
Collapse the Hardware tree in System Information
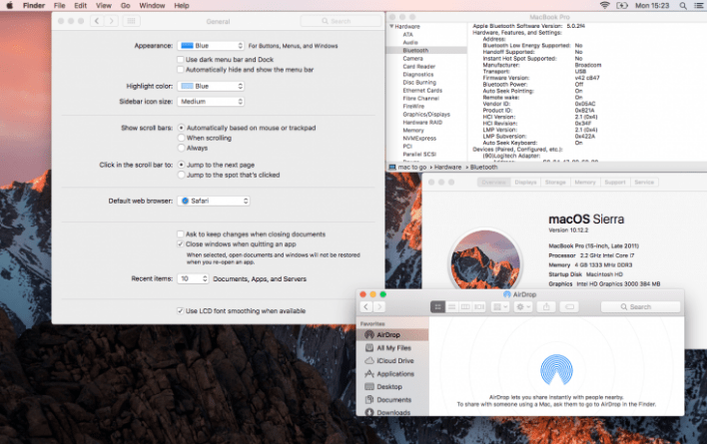[391, 27]
